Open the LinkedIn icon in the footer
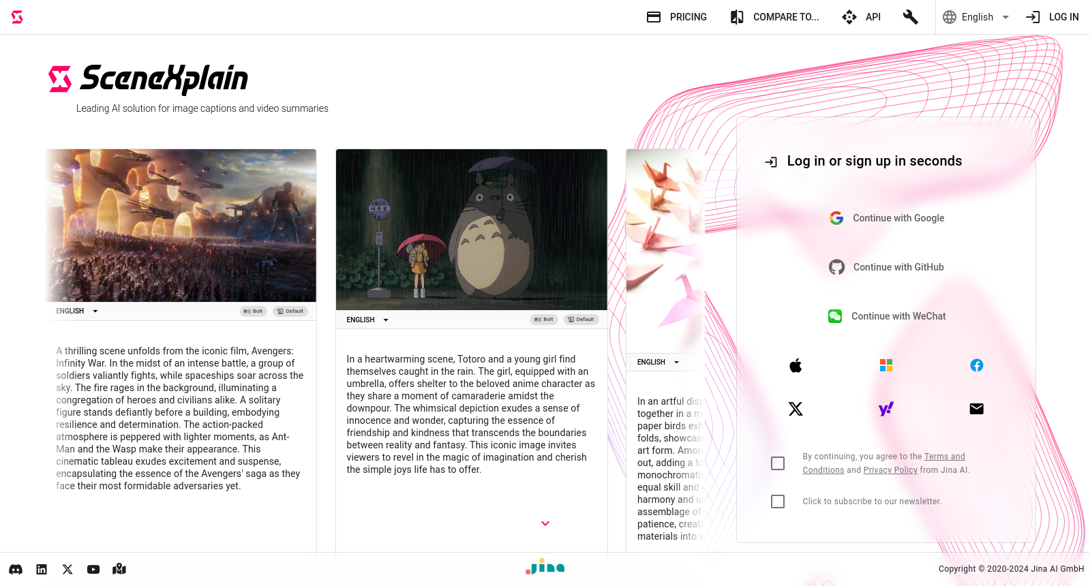This screenshot has height=586, width=1090. pos(42,569)
